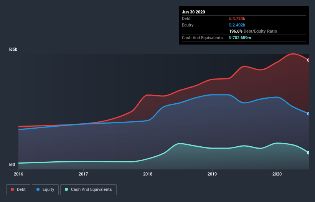Click the ₪702.659m cash value
315x202 pixels.
pos(240,38)
